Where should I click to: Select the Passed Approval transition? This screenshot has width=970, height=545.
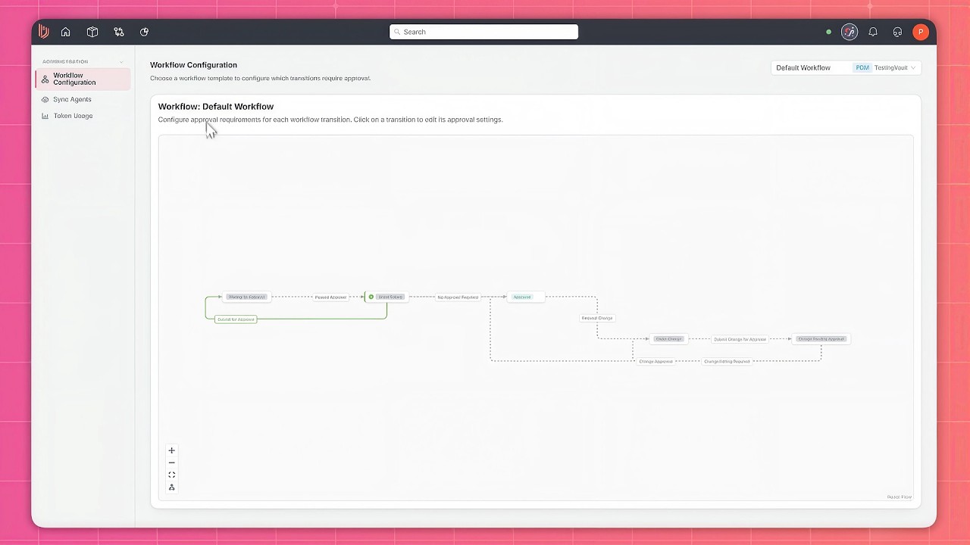pos(330,297)
